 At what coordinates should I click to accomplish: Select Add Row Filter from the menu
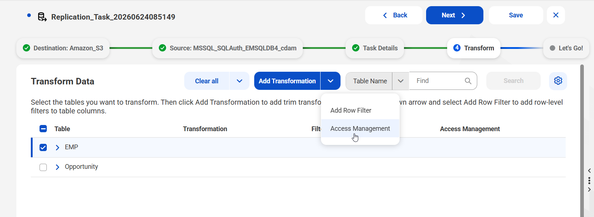tap(360, 110)
